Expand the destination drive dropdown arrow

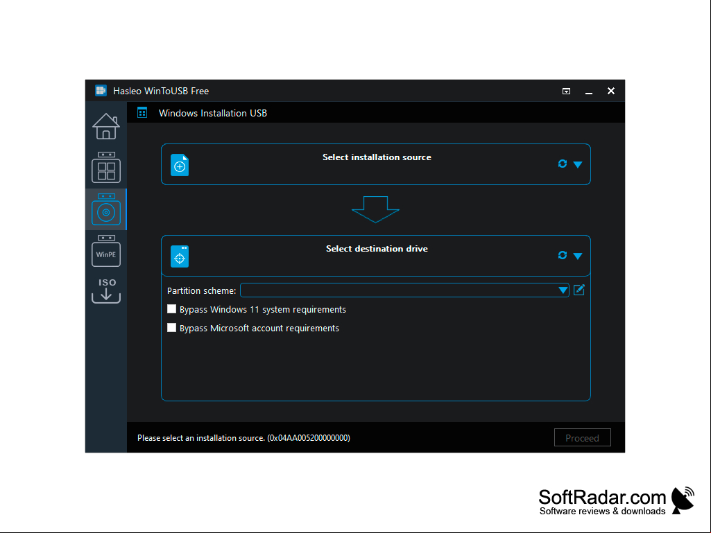578,256
